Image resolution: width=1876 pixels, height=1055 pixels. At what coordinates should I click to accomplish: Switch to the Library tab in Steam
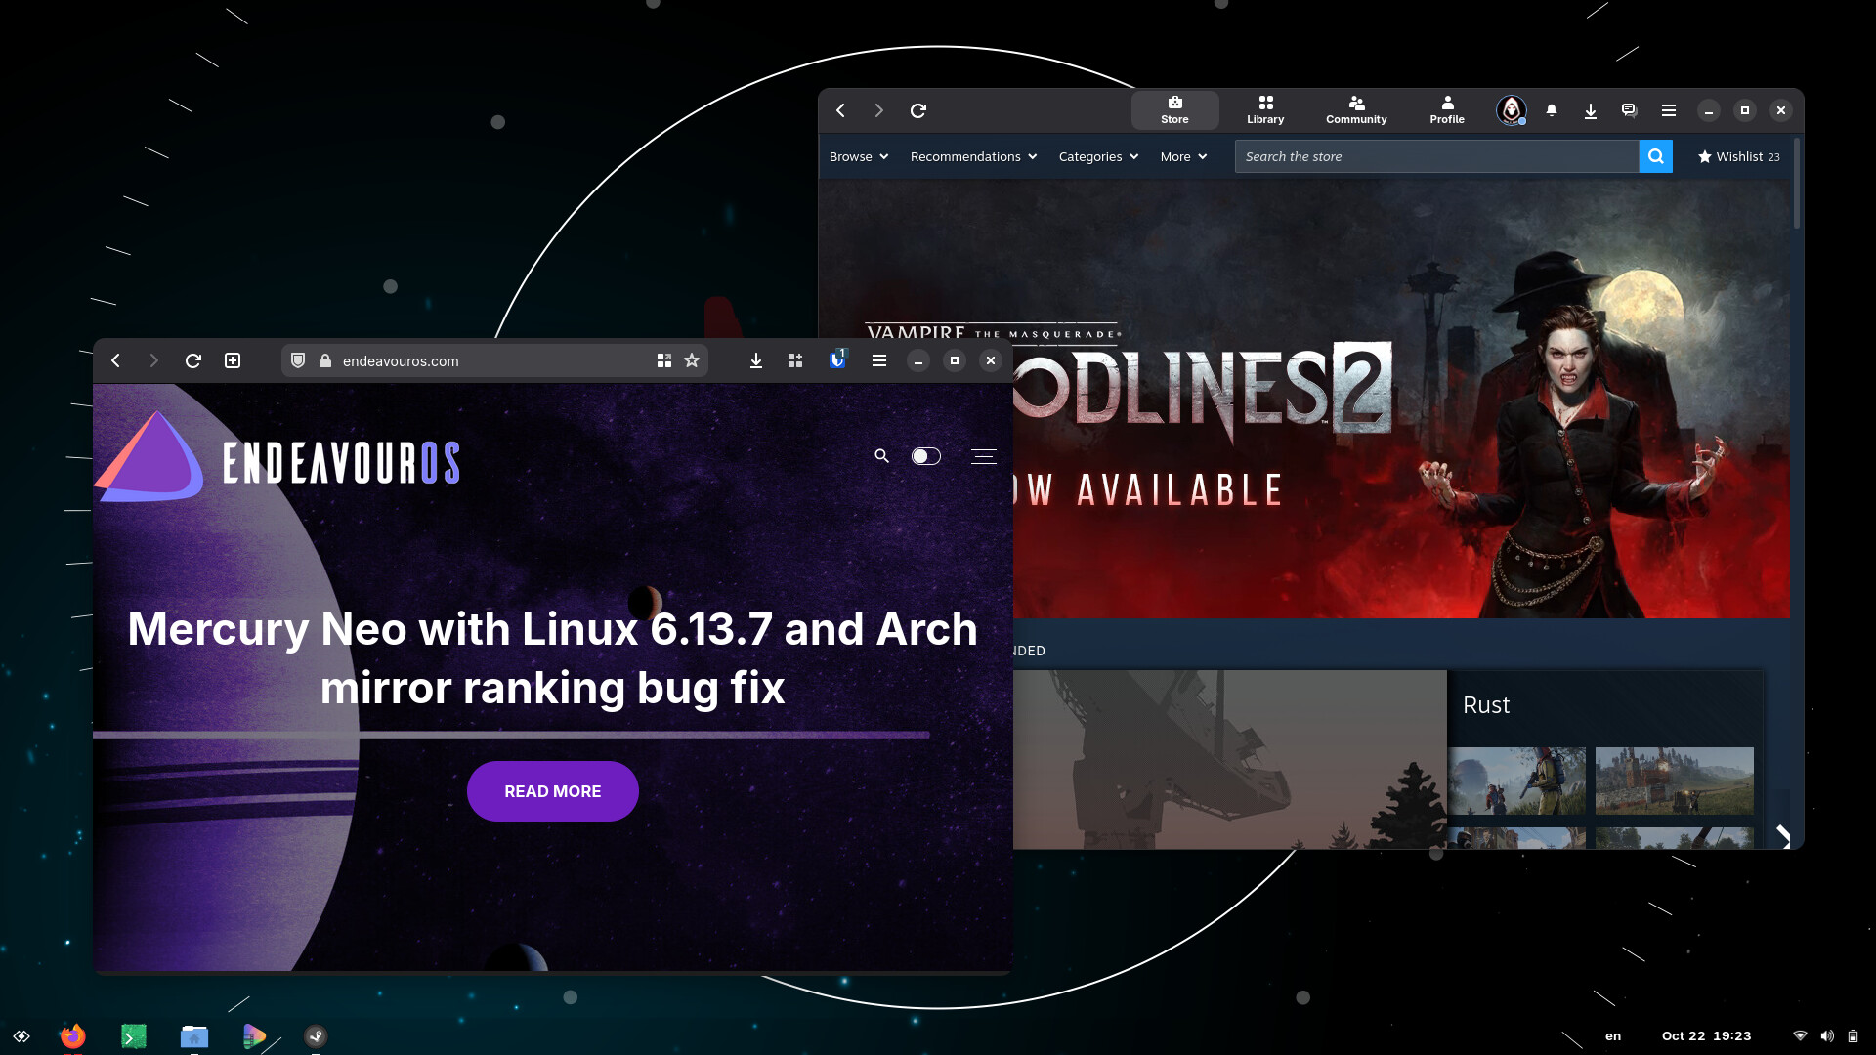1265,109
